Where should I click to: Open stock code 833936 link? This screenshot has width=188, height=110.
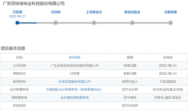pos(75,58)
